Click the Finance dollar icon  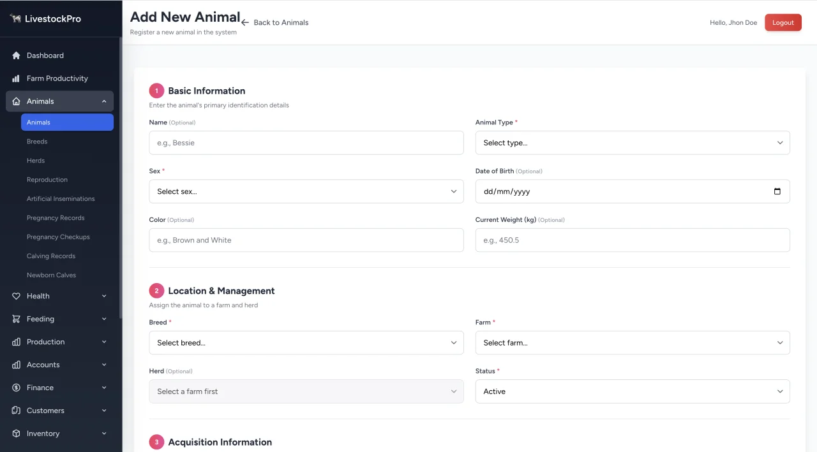tap(17, 388)
